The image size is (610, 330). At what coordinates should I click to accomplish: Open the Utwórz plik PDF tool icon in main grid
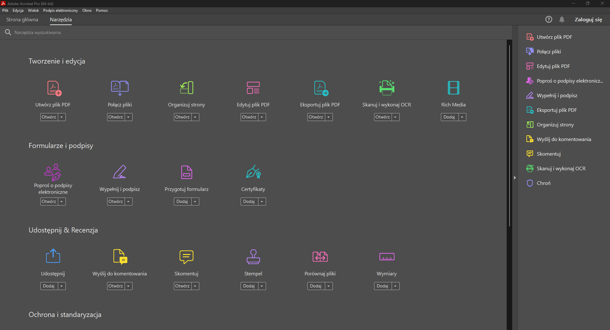(54, 88)
